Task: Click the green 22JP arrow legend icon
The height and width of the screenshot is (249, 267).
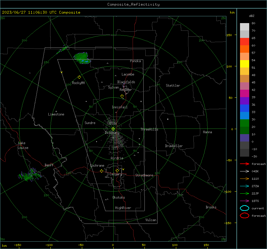Action: click(244, 193)
